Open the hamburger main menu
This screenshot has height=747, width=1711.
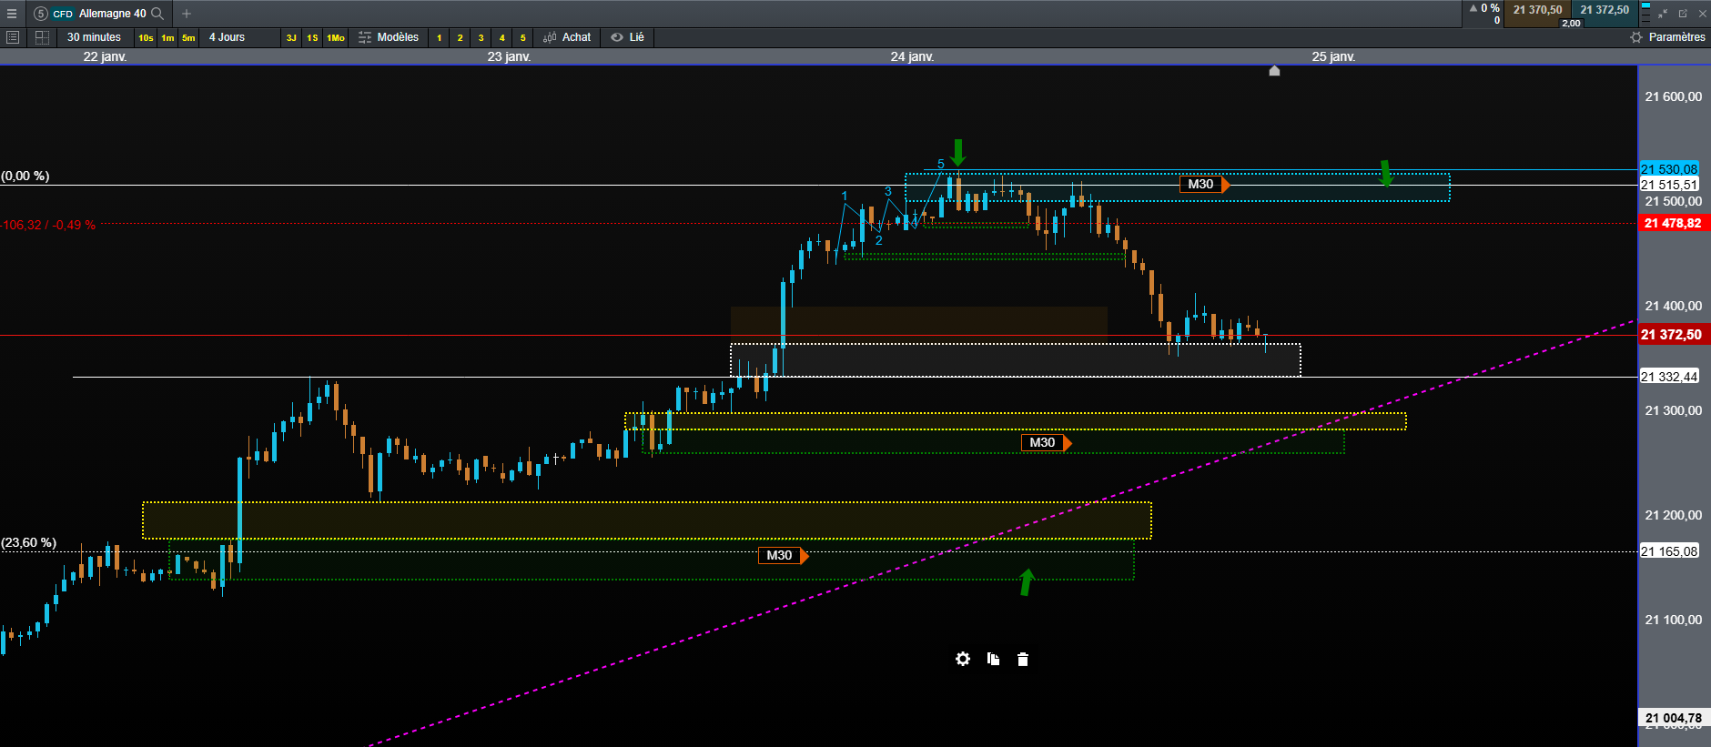[x=12, y=14]
